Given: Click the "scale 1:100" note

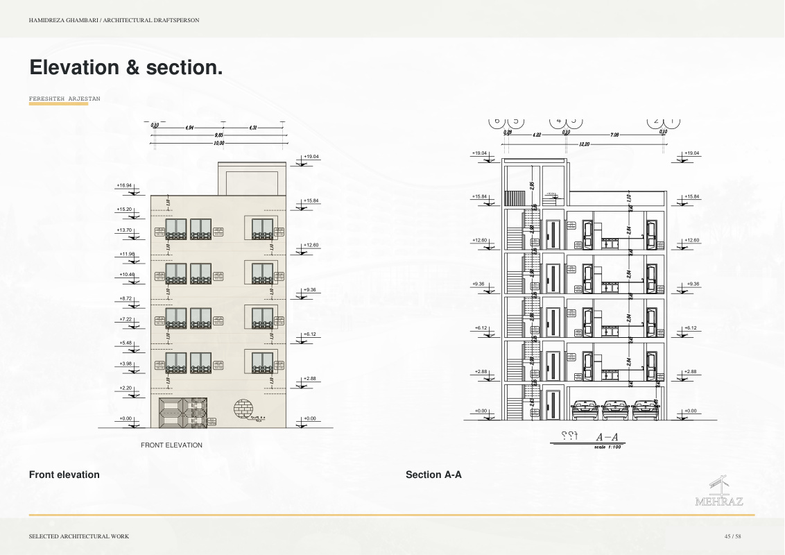Looking at the screenshot, I should point(607,447).
